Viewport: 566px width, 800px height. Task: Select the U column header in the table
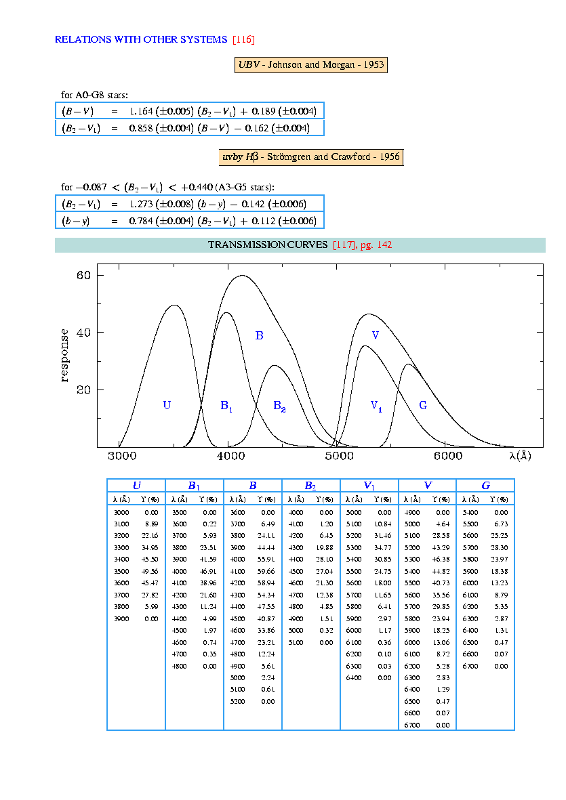136,486
